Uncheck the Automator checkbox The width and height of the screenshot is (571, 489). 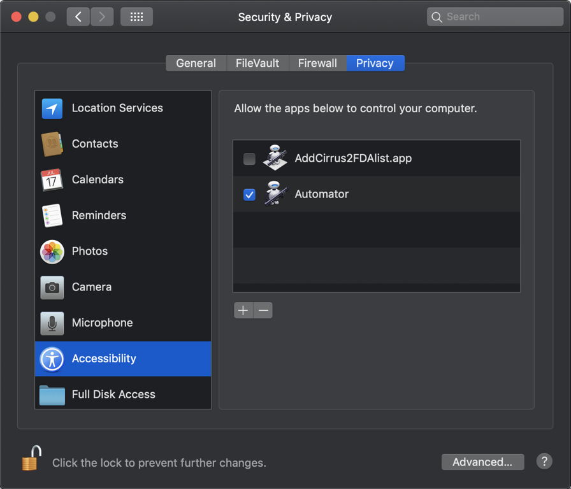(249, 194)
